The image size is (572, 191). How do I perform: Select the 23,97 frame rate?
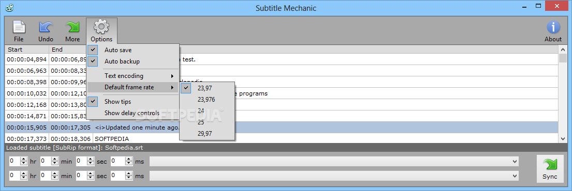click(207, 88)
